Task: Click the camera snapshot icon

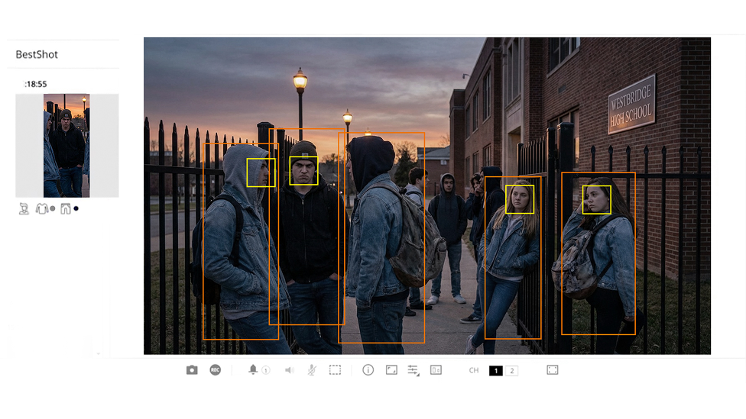Action: click(192, 370)
